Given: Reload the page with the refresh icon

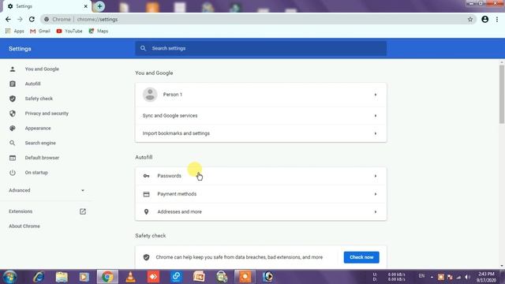Looking at the screenshot, I should tap(32, 19).
